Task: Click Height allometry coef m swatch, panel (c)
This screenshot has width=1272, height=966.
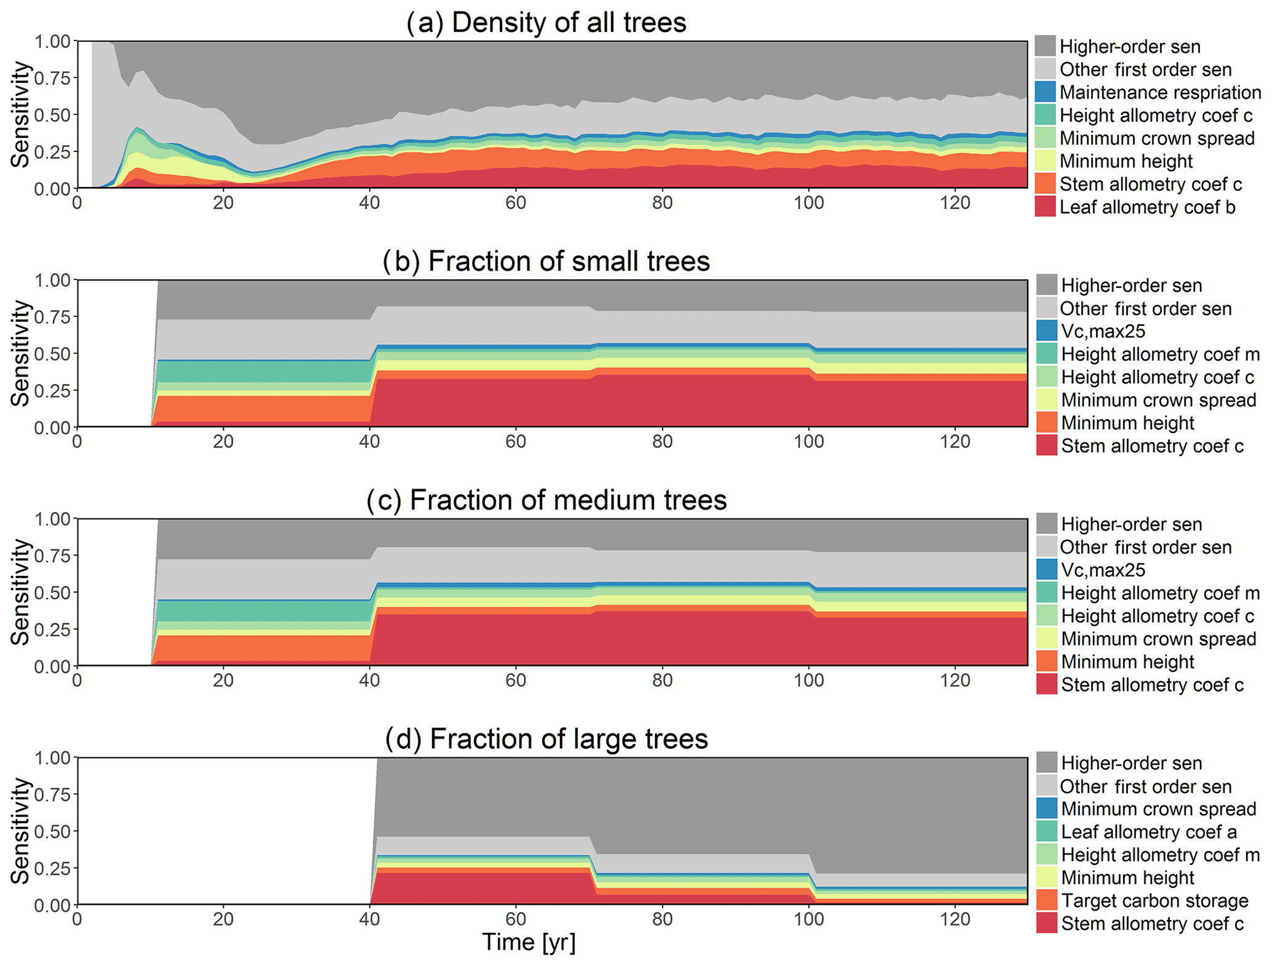Action: (1046, 593)
